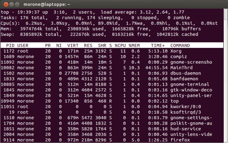
Task: Click the 1042812k cached value
Action: [x=168, y=34]
